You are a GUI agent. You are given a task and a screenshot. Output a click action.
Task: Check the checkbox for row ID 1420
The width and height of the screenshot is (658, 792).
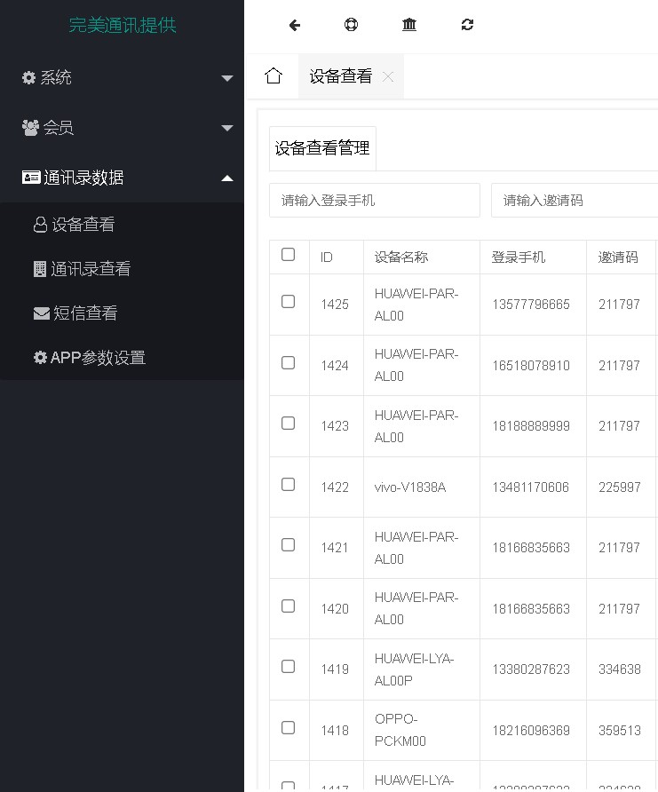(288, 606)
